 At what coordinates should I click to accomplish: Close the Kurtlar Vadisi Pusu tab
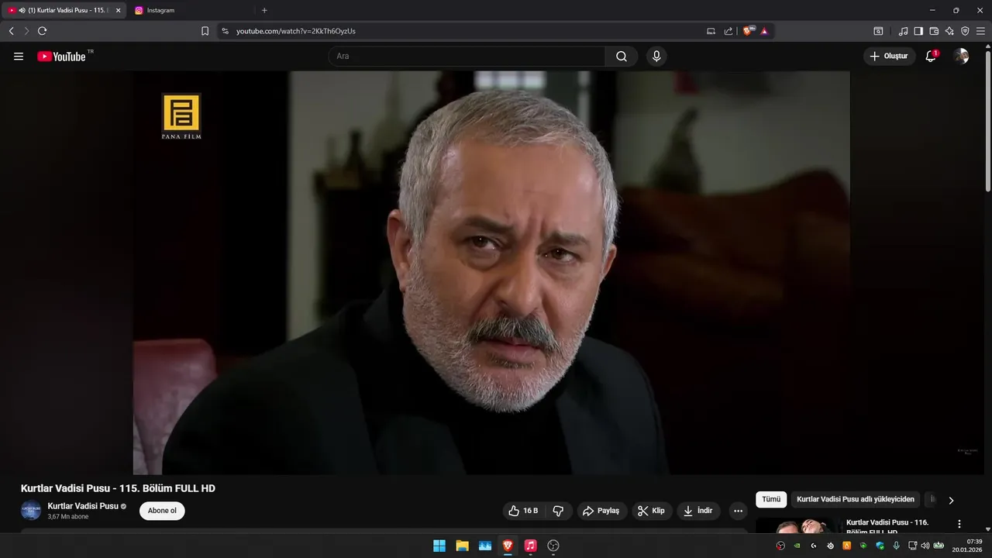pyautogui.click(x=119, y=10)
